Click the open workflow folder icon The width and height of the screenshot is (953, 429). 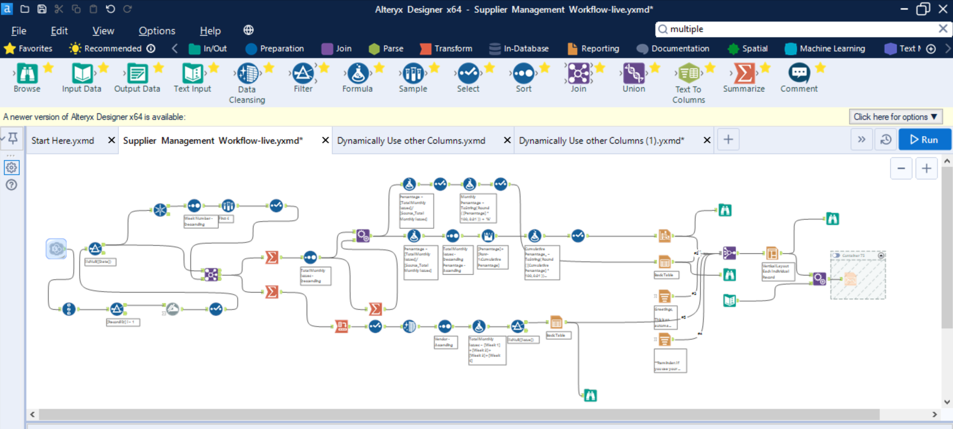[x=24, y=9]
